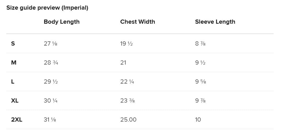Click L sleeve length value 9 ⅝
Viewport: 282px width, 132px height.
201,81
